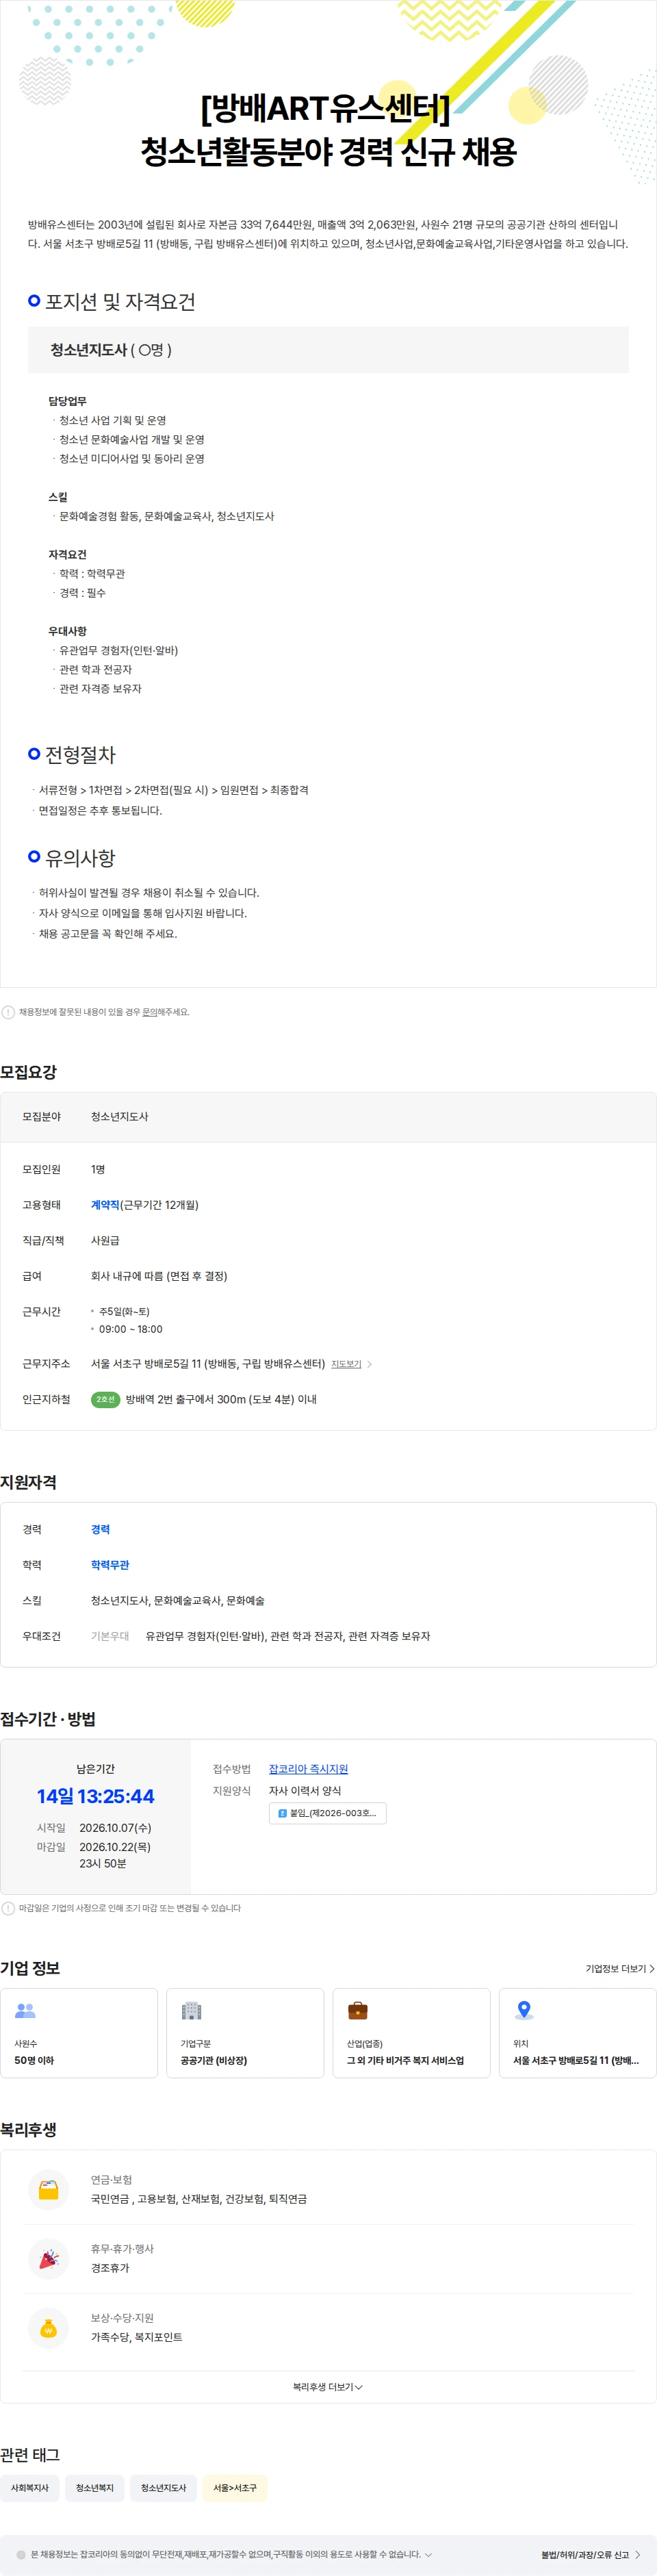Click info icon beside 마감일은 기업의 사정으로 notice

tap(8, 1908)
